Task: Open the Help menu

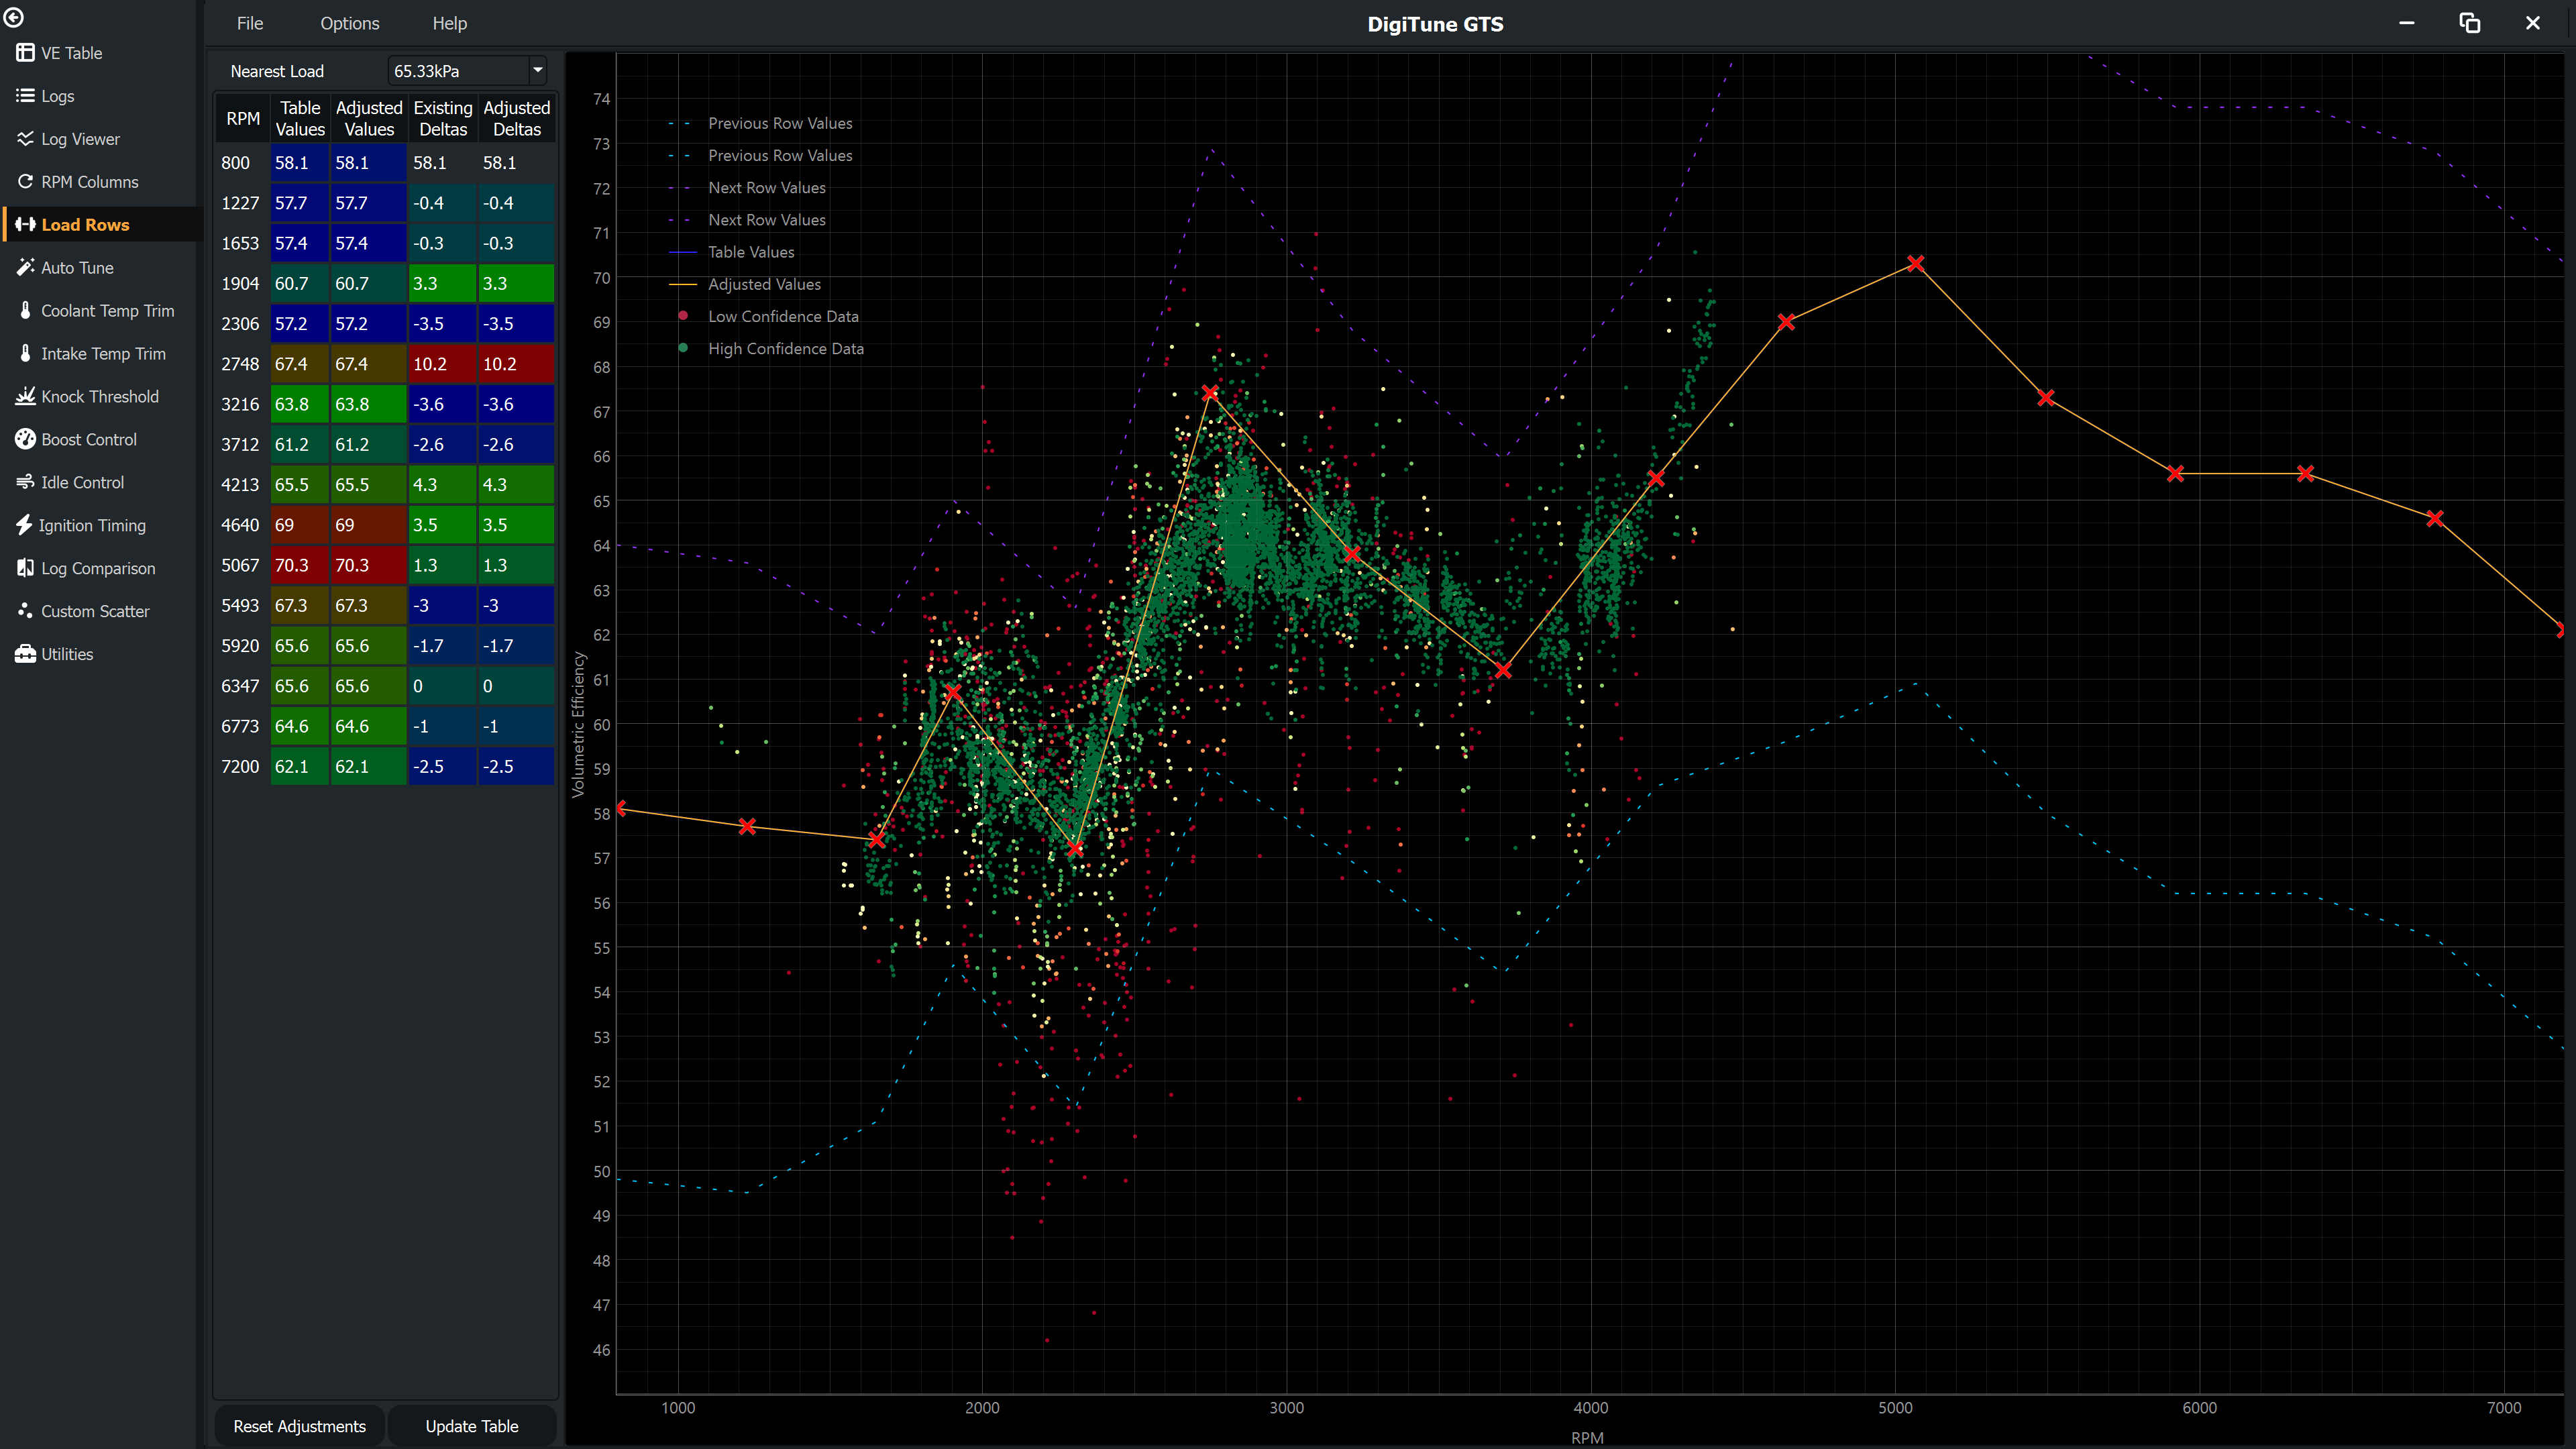Action: tap(449, 23)
